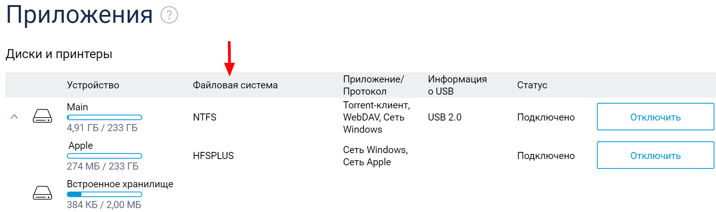Click the Встроенное хранилище drive icon
This screenshot has height=212, width=716.
coord(42,193)
